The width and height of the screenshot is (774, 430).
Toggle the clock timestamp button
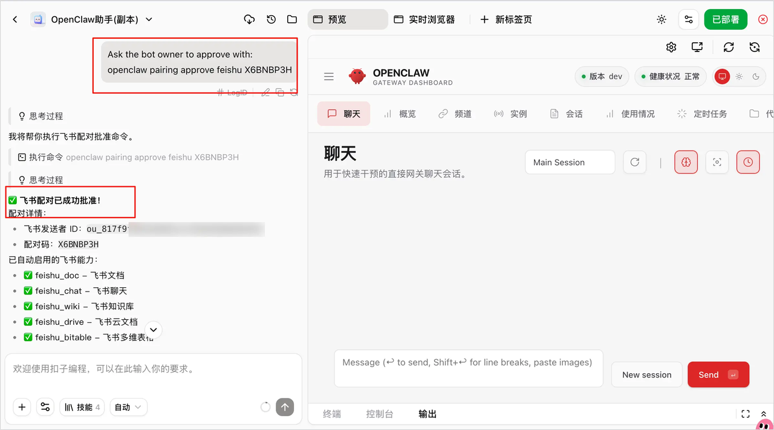(748, 162)
